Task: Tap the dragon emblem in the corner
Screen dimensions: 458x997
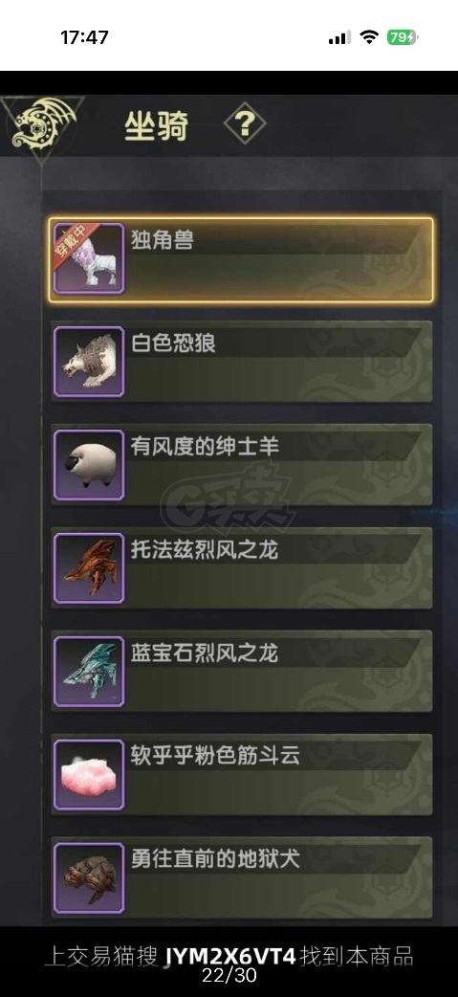Action: pyautogui.click(x=43, y=125)
